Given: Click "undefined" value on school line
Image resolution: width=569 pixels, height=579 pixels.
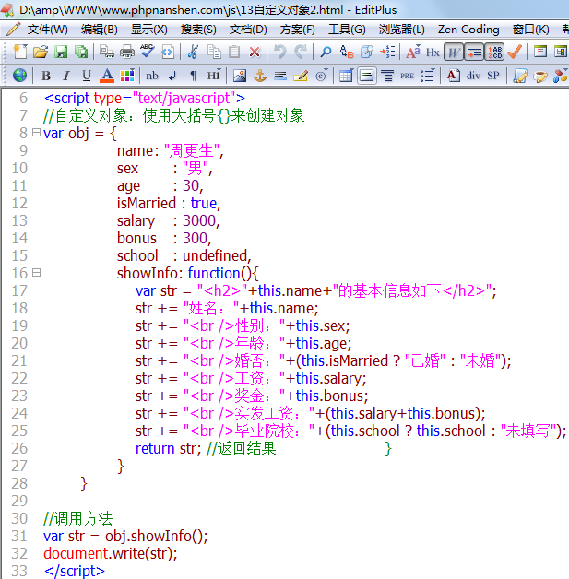Looking at the screenshot, I should tap(215, 255).
